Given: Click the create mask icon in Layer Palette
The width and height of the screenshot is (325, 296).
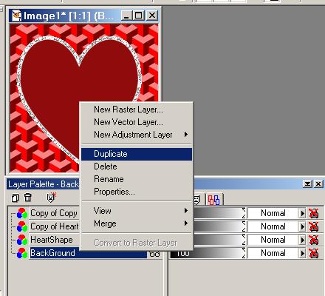Looking at the screenshot, I should (51, 198).
